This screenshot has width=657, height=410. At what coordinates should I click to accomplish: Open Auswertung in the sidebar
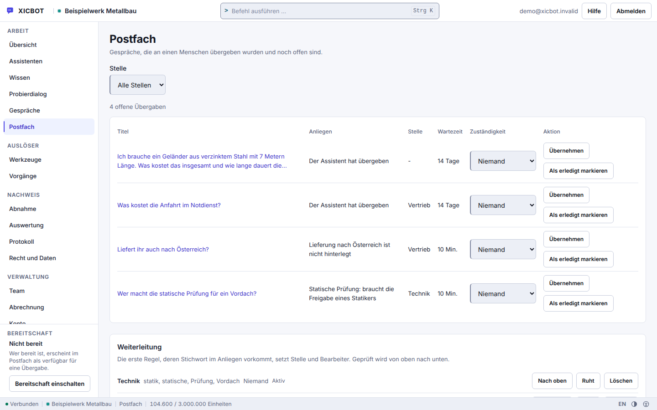[49, 225]
